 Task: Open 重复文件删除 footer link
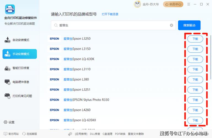click(x=136, y=134)
